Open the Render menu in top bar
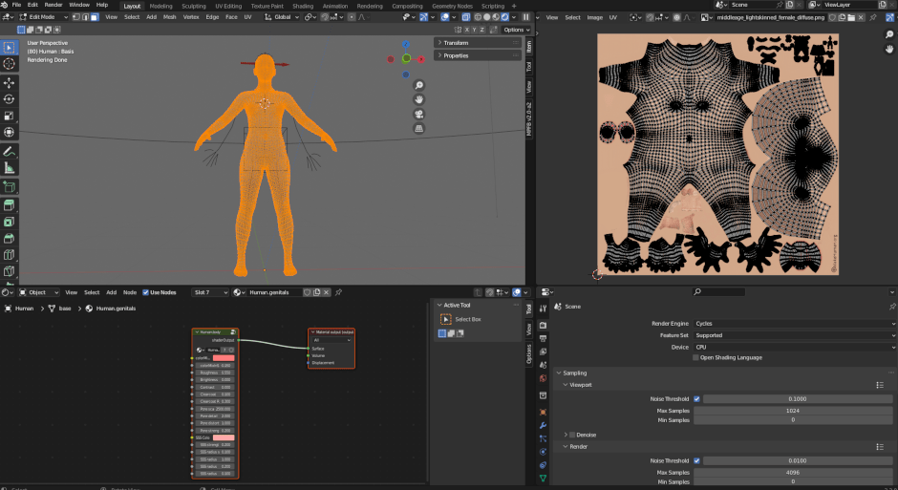 pyautogui.click(x=53, y=5)
